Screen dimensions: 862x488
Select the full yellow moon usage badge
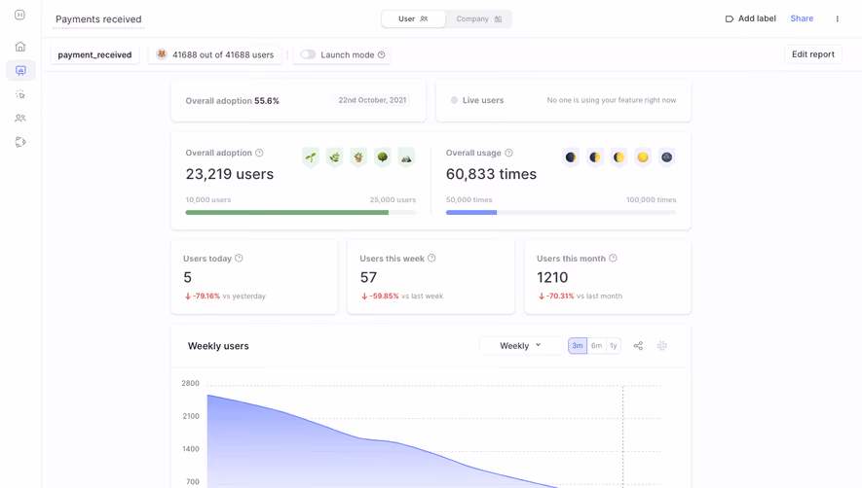coord(643,157)
